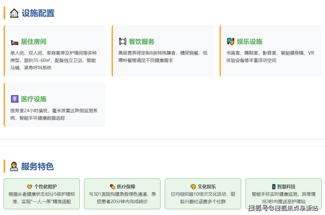Select the 娱乐设施 card title
Viewport: 325px width, 215px height.
(249, 42)
